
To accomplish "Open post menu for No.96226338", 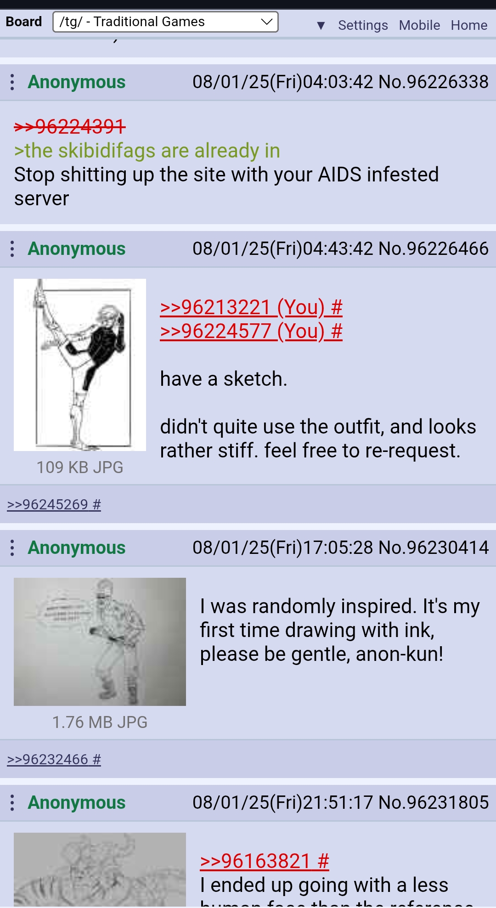I will (x=12, y=83).
